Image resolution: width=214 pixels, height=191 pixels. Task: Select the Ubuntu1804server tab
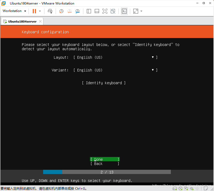pos(22,22)
